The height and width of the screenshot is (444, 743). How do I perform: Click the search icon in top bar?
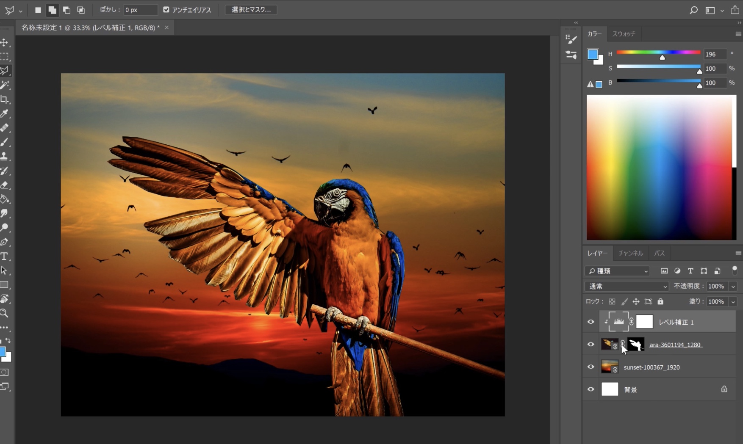tap(693, 10)
